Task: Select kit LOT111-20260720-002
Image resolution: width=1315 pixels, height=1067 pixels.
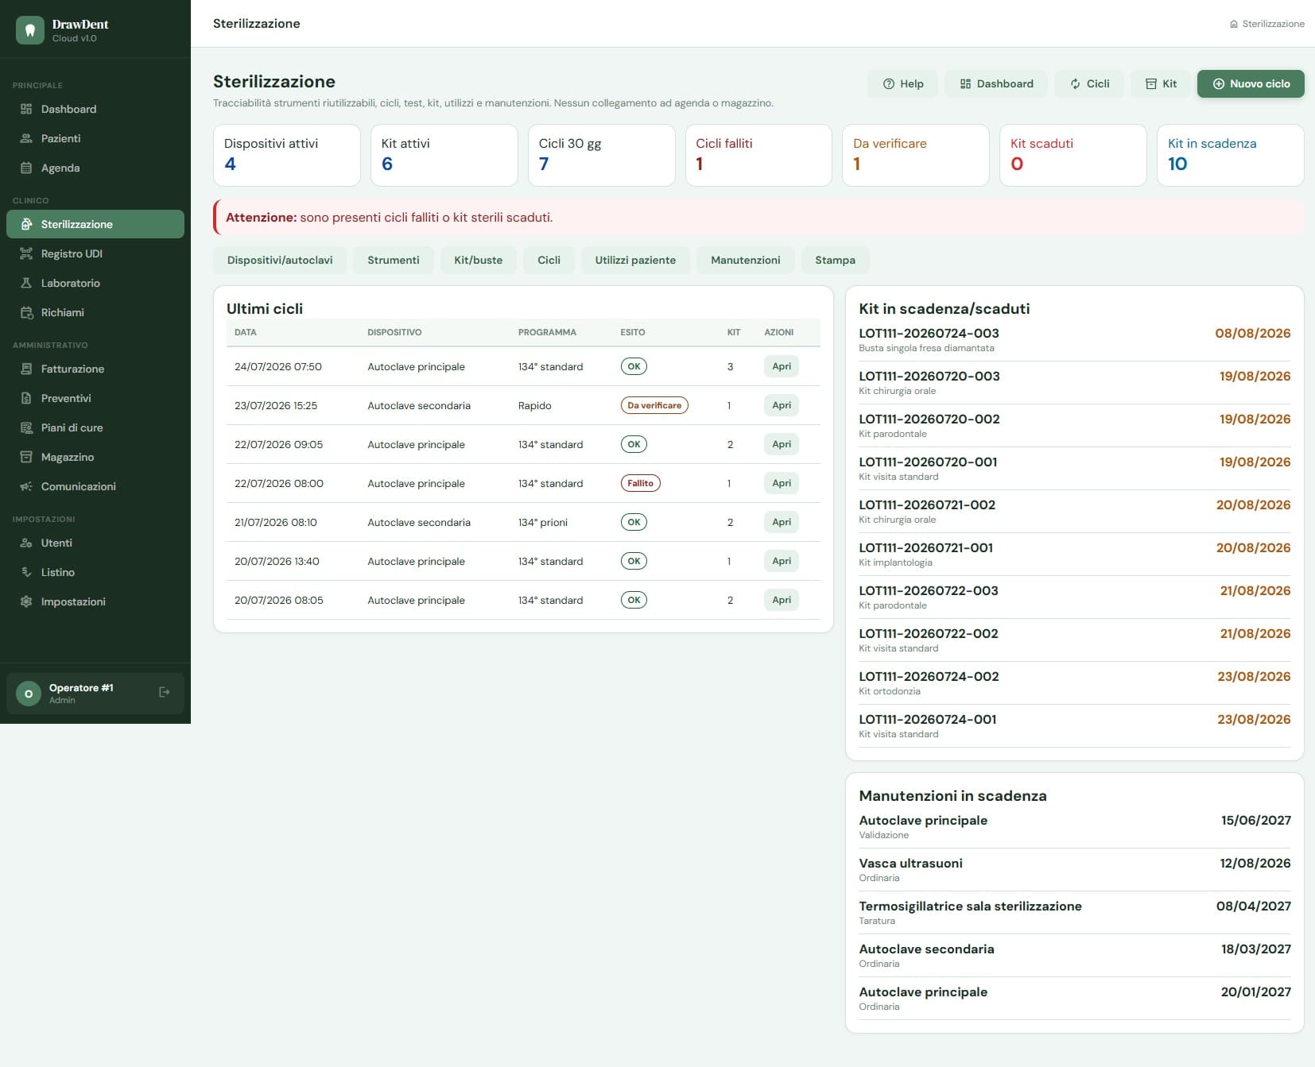Action: (1075, 426)
